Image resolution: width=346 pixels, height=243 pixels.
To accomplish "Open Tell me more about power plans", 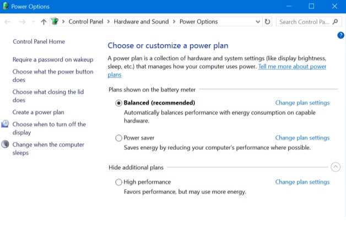I will 293,67.
